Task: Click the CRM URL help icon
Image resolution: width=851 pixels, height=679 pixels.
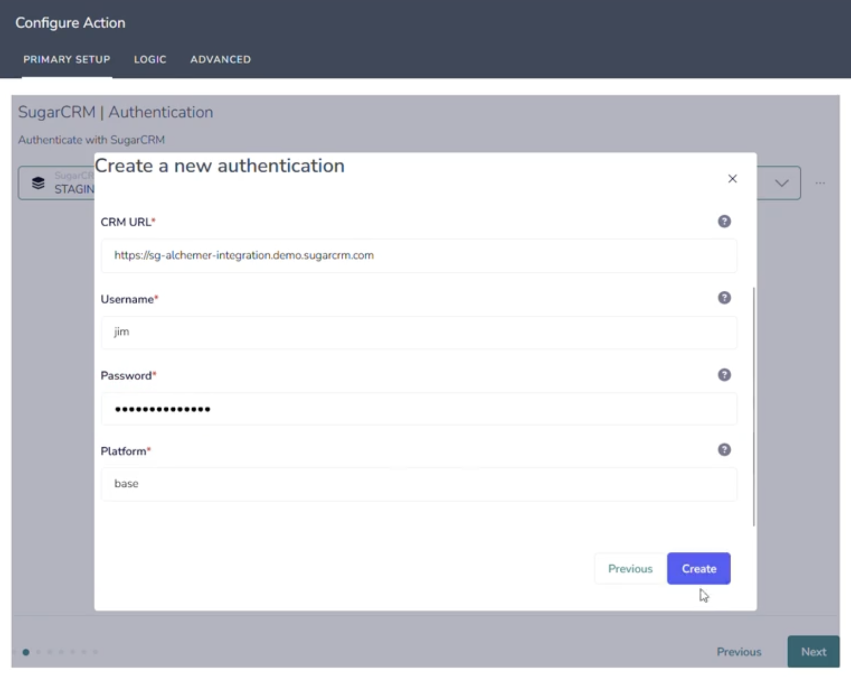Action: click(x=724, y=222)
